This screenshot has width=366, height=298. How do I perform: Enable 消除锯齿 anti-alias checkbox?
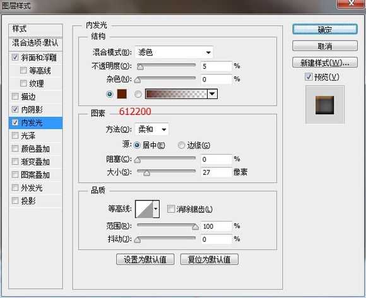click(171, 209)
